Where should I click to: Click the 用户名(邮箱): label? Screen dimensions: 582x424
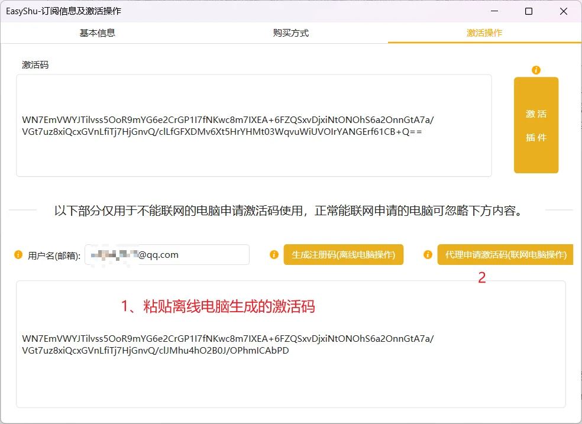(x=54, y=255)
